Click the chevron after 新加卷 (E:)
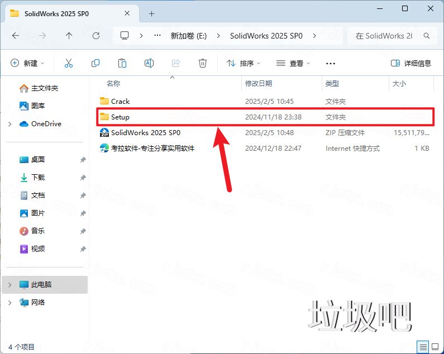This screenshot has width=444, height=354. point(218,36)
